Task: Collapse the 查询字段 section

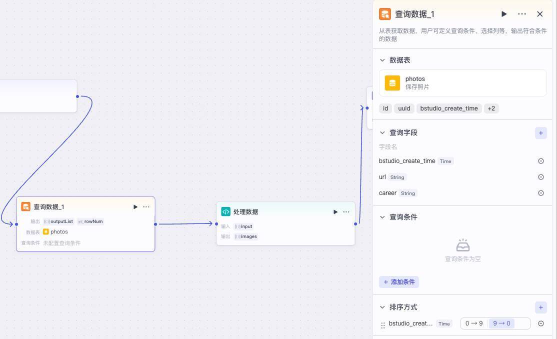Action: [x=382, y=132]
